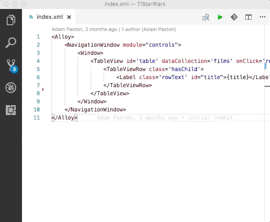Click line number 1 in gutter
This screenshot has width=270, height=222.
(x=38, y=37)
